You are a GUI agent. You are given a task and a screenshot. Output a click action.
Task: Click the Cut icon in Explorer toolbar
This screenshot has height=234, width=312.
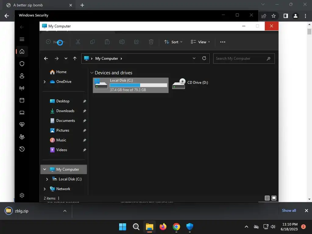pos(78,42)
